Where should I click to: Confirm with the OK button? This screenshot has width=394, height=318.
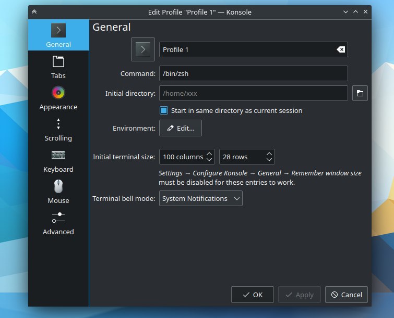tap(253, 295)
